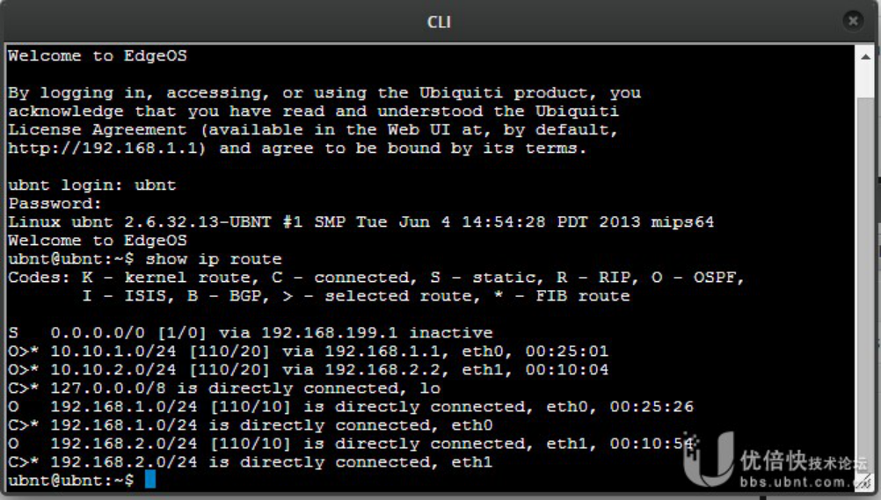
Task: Click the 'ubnt login: ubnt' line
Action: tap(92, 185)
